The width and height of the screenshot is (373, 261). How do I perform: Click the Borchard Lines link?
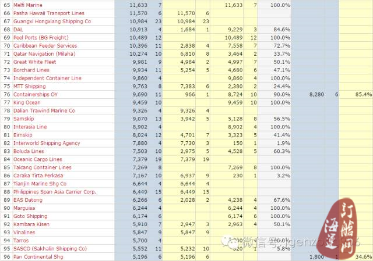pyautogui.click(x=31, y=70)
